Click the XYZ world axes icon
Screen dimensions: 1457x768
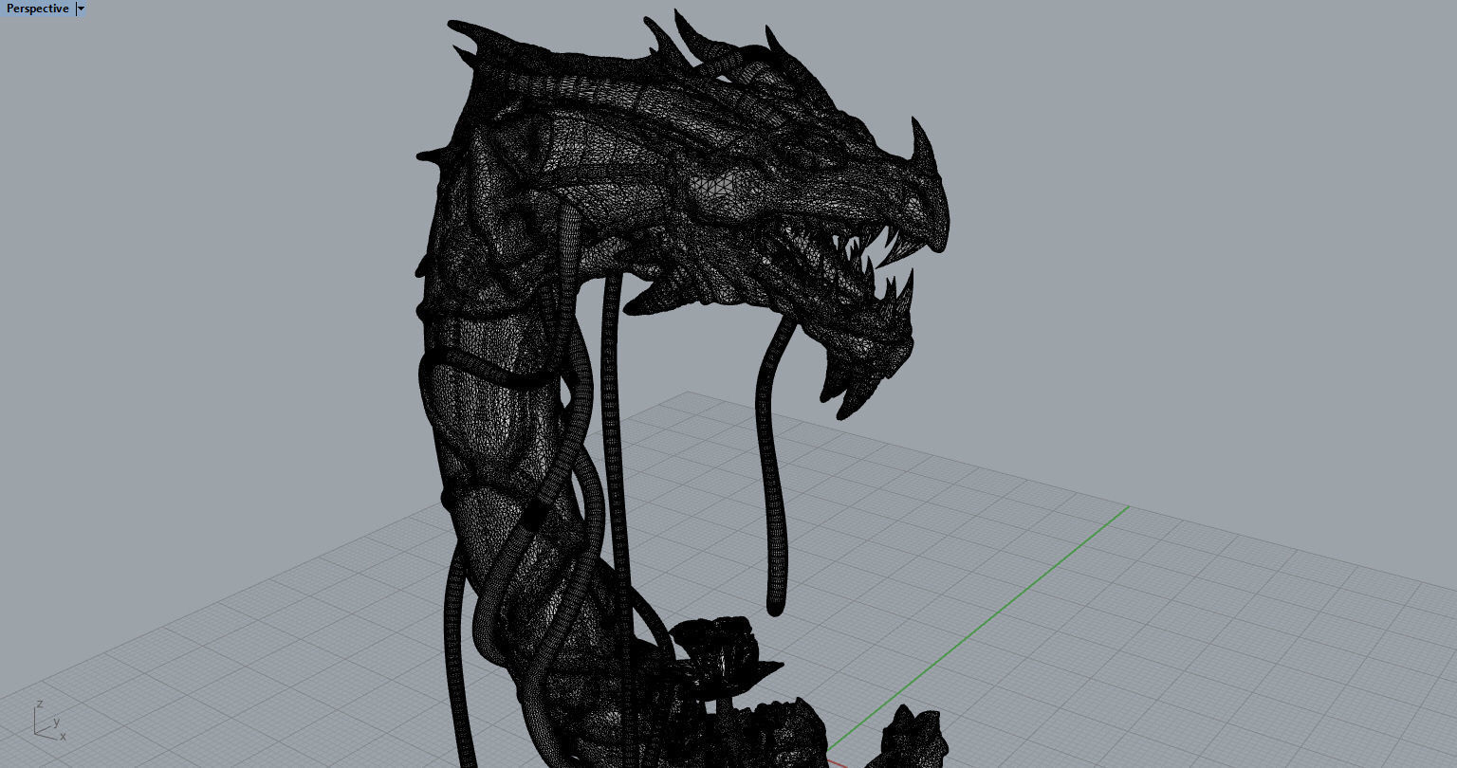[49, 721]
